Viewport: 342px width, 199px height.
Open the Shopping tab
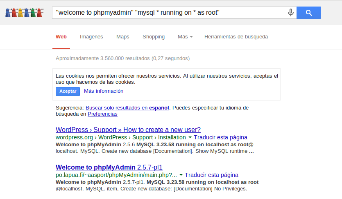[x=154, y=37]
